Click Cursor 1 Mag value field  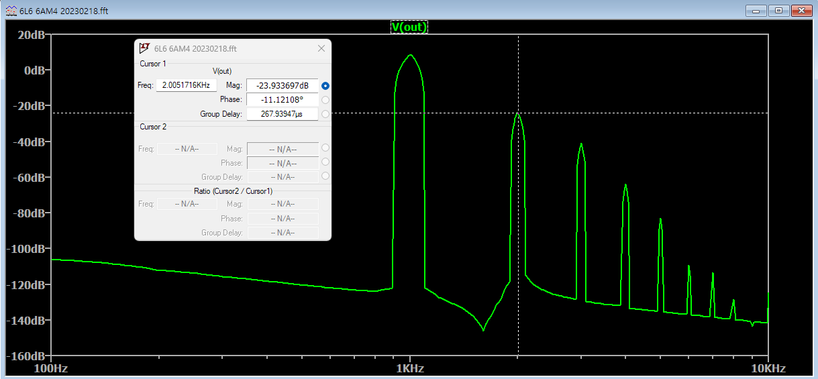(x=283, y=85)
